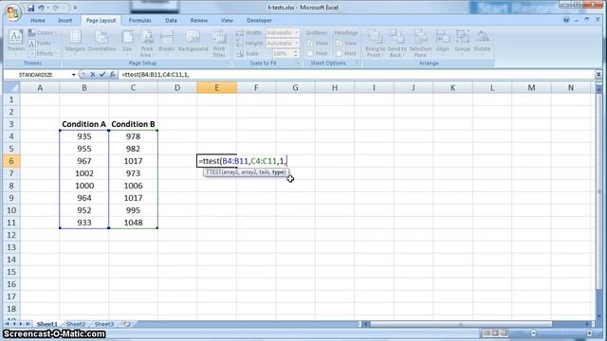This screenshot has height=341, width=607.
Task: Click zoom in plus button
Action: tap(589, 332)
